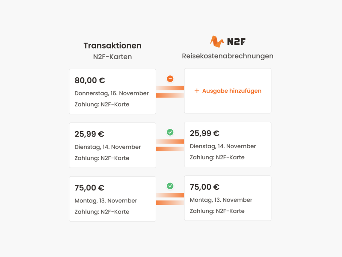Open the empty expense report card
Screen dimensions: 342x257
(x=228, y=91)
